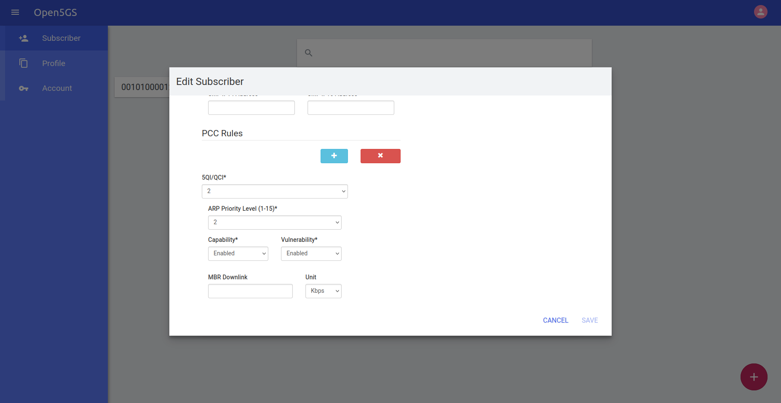Select the MBR Downlink Unit dropdown
The image size is (781, 403).
point(323,291)
